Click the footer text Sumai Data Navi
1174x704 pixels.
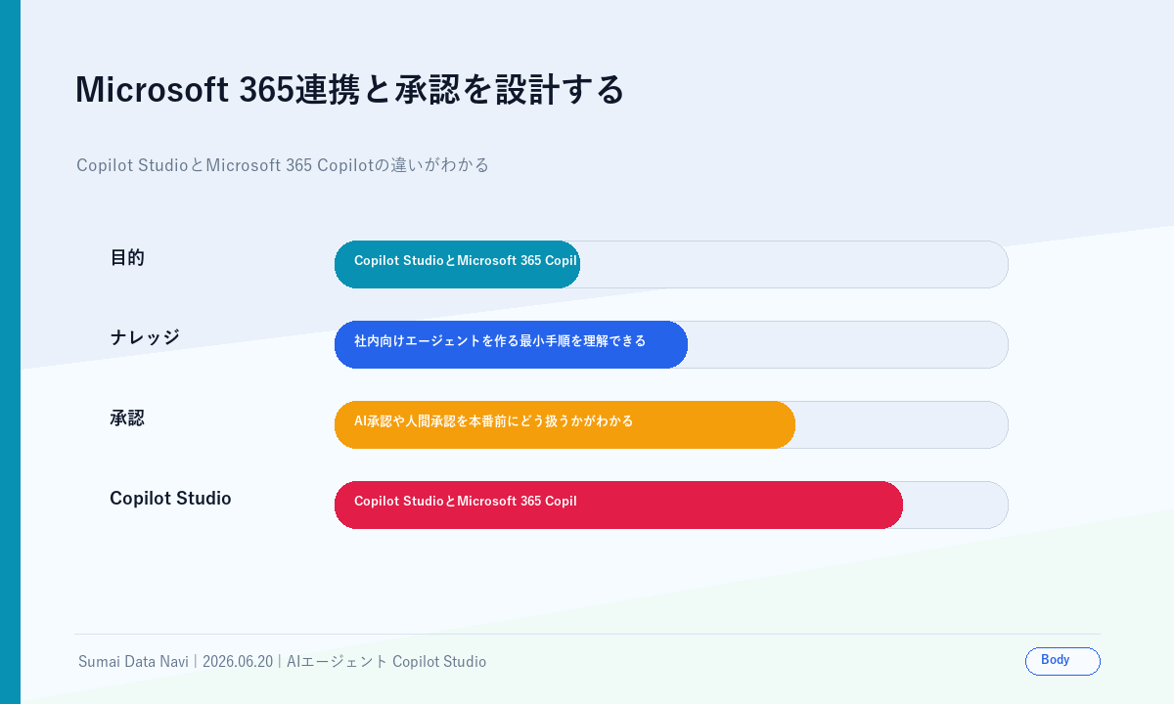point(133,662)
